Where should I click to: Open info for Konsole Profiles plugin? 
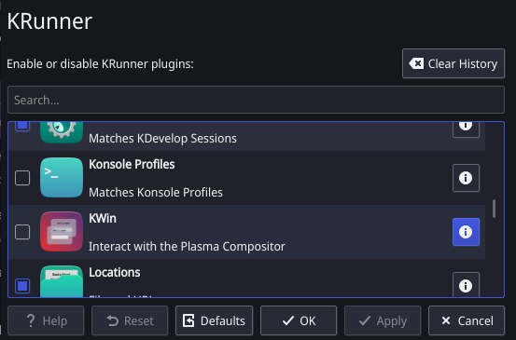466,178
